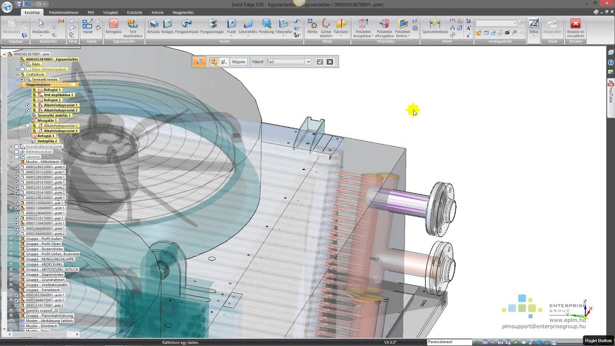Screen dimensions: 615x346
Task: Launch the Felületek elforgatása tool
Action: coord(384,28)
